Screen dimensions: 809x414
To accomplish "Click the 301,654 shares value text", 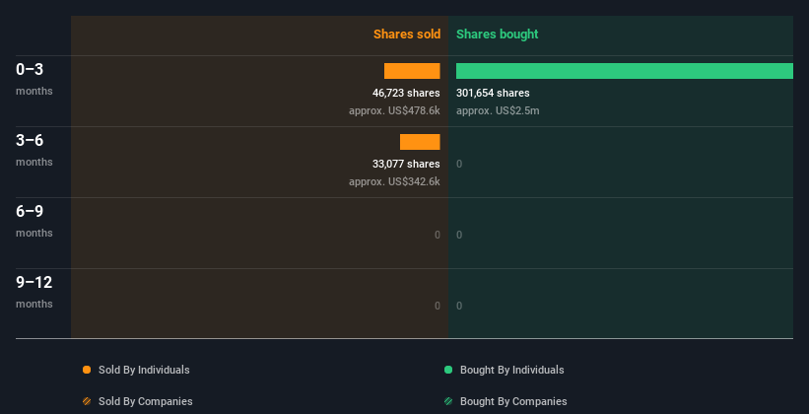I will [493, 93].
